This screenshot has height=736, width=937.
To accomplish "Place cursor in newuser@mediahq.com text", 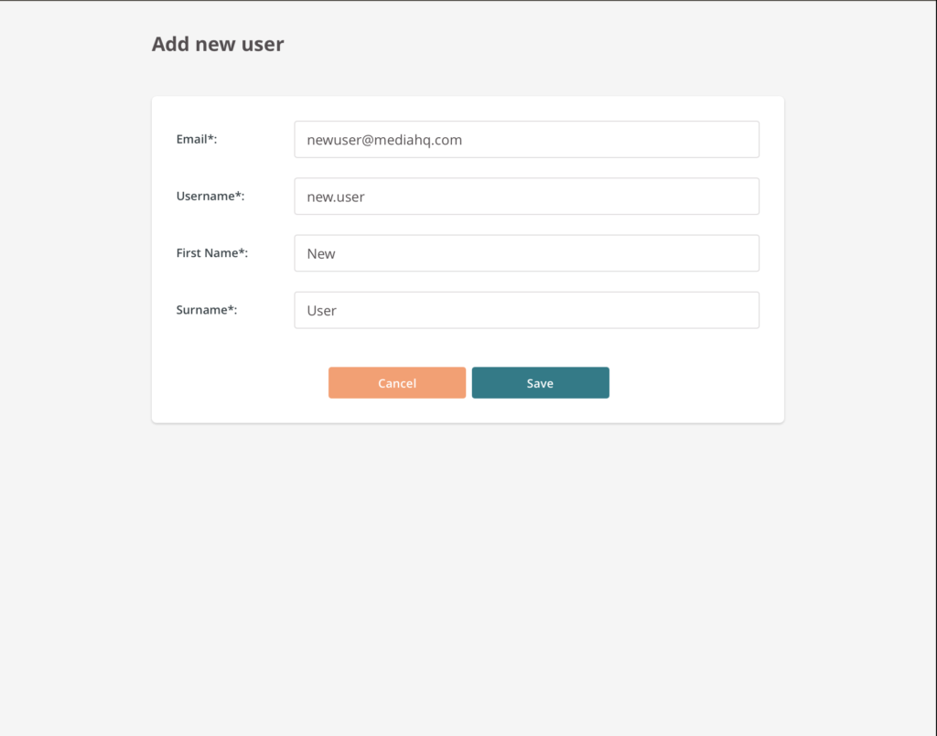I will [384, 140].
